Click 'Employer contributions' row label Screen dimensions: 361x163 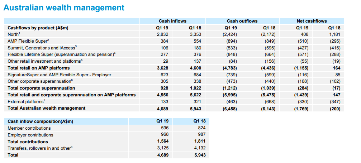click(x=30, y=135)
